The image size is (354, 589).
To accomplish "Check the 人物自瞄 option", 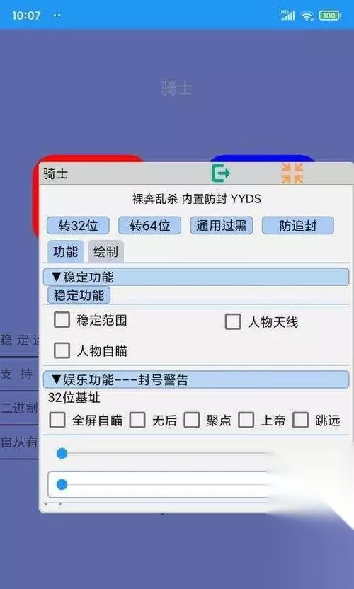I will tap(62, 350).
